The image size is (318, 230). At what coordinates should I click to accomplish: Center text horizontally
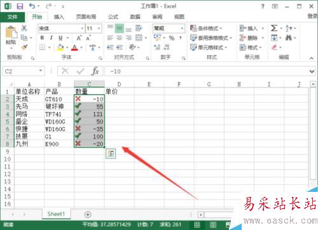tap(120, 38)
